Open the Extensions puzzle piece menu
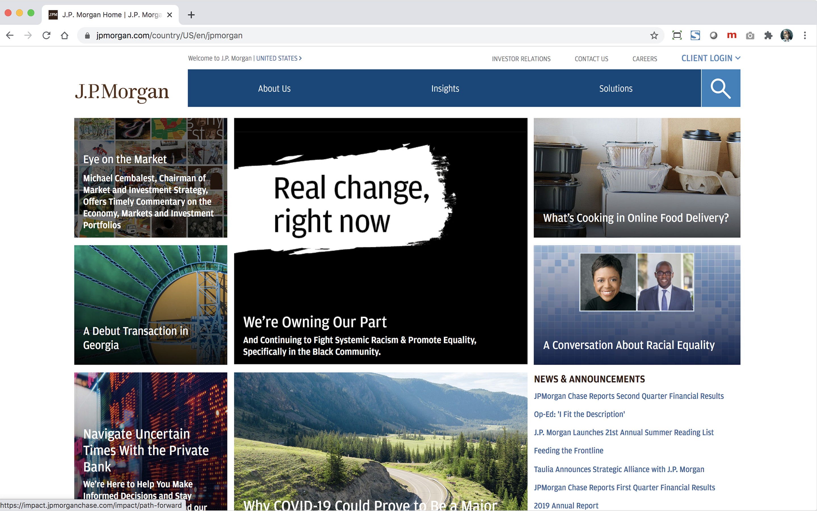The width and height of the screenshot is (817, 511). click(768, 35)
